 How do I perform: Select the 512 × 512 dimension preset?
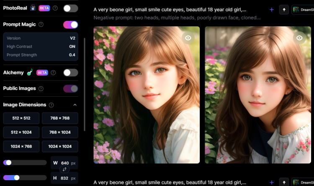click(21, 118)
